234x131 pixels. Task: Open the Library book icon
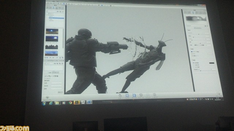[127, 96]
